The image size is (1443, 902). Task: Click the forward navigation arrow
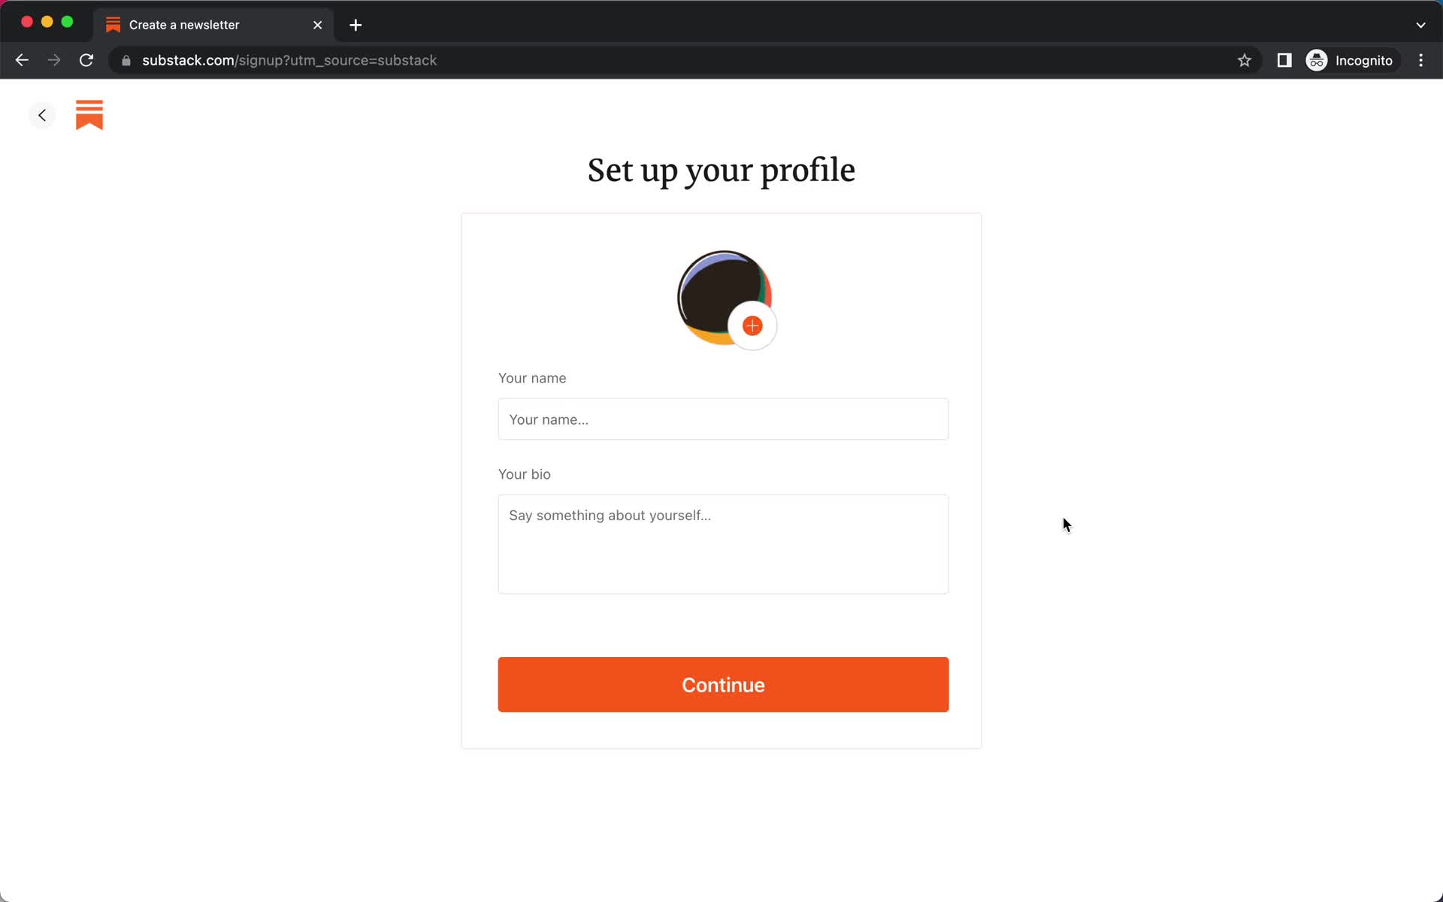[x=53, y=60]
